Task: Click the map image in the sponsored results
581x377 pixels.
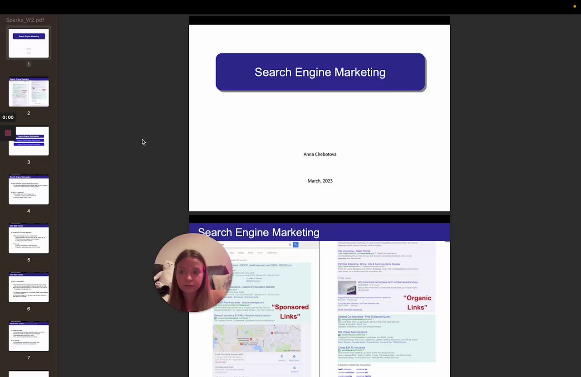Action: click(257, 338)
